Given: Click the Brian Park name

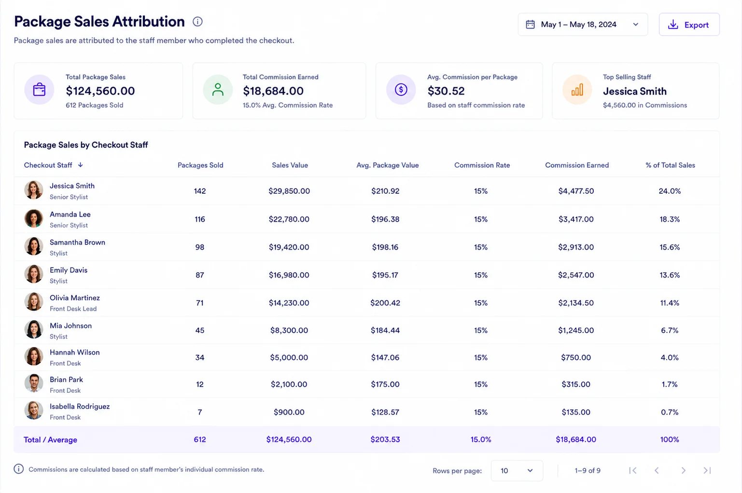Looking at the screenshot, I should 66,380.
